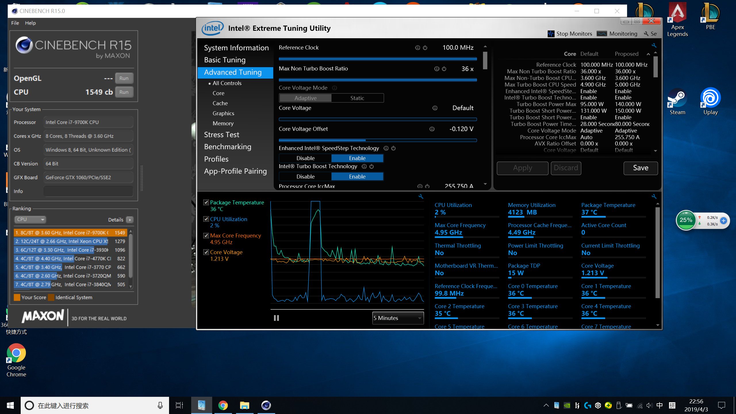Run the CPU test in Cinebench
The image size is (736, 414).
124,92
